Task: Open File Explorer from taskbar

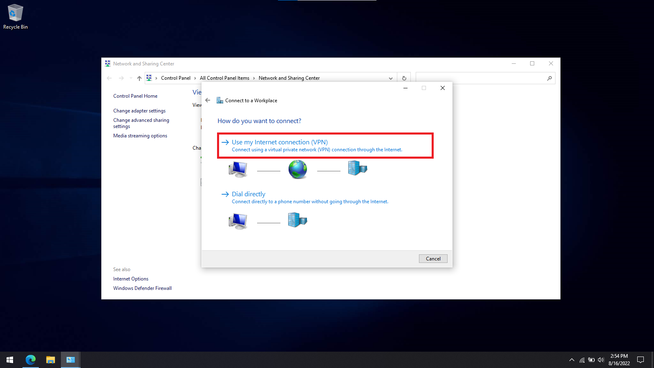Action: tap(50, 360)
